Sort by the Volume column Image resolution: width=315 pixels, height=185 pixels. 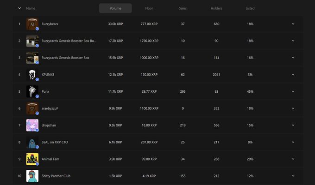(115, 8)
